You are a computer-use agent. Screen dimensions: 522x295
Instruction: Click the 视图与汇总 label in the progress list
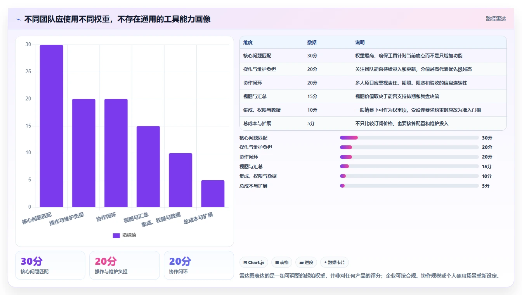(x=251, y=166)
